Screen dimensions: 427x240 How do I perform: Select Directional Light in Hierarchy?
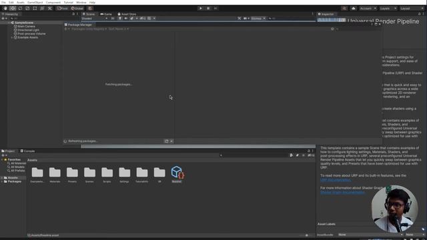[x=28, y=30]
